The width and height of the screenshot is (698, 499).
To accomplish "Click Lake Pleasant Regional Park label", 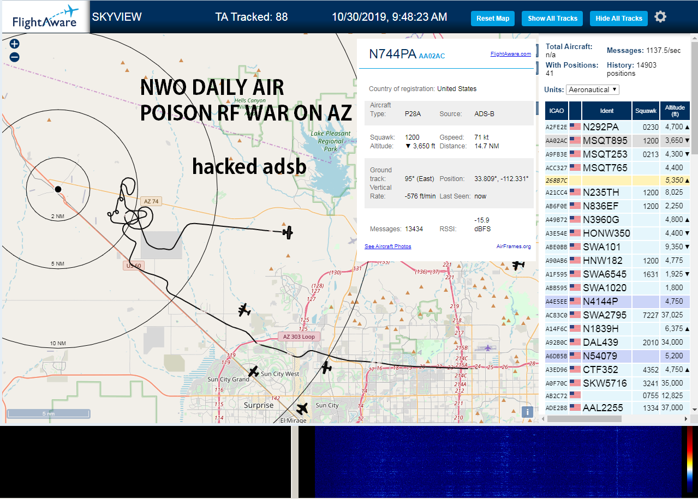I will pos(331,141).
